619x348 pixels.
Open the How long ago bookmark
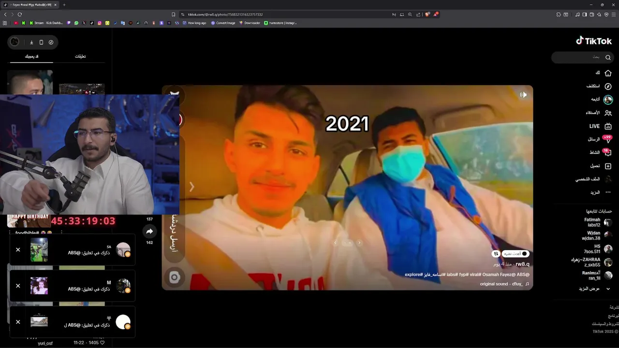tap(194, 23)
